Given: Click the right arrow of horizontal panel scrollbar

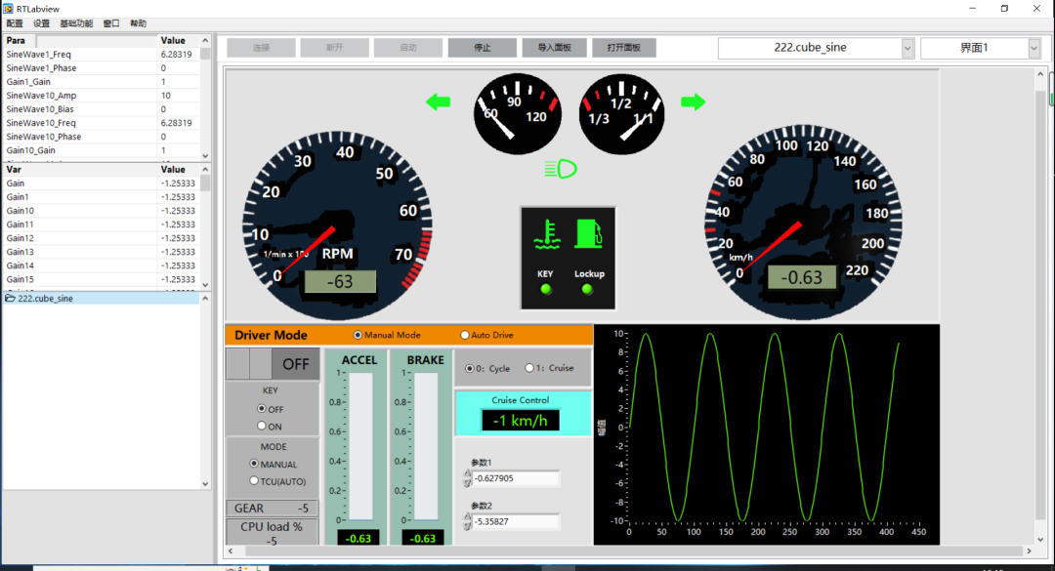Looking at the screenshot, I should (1029, 551).
